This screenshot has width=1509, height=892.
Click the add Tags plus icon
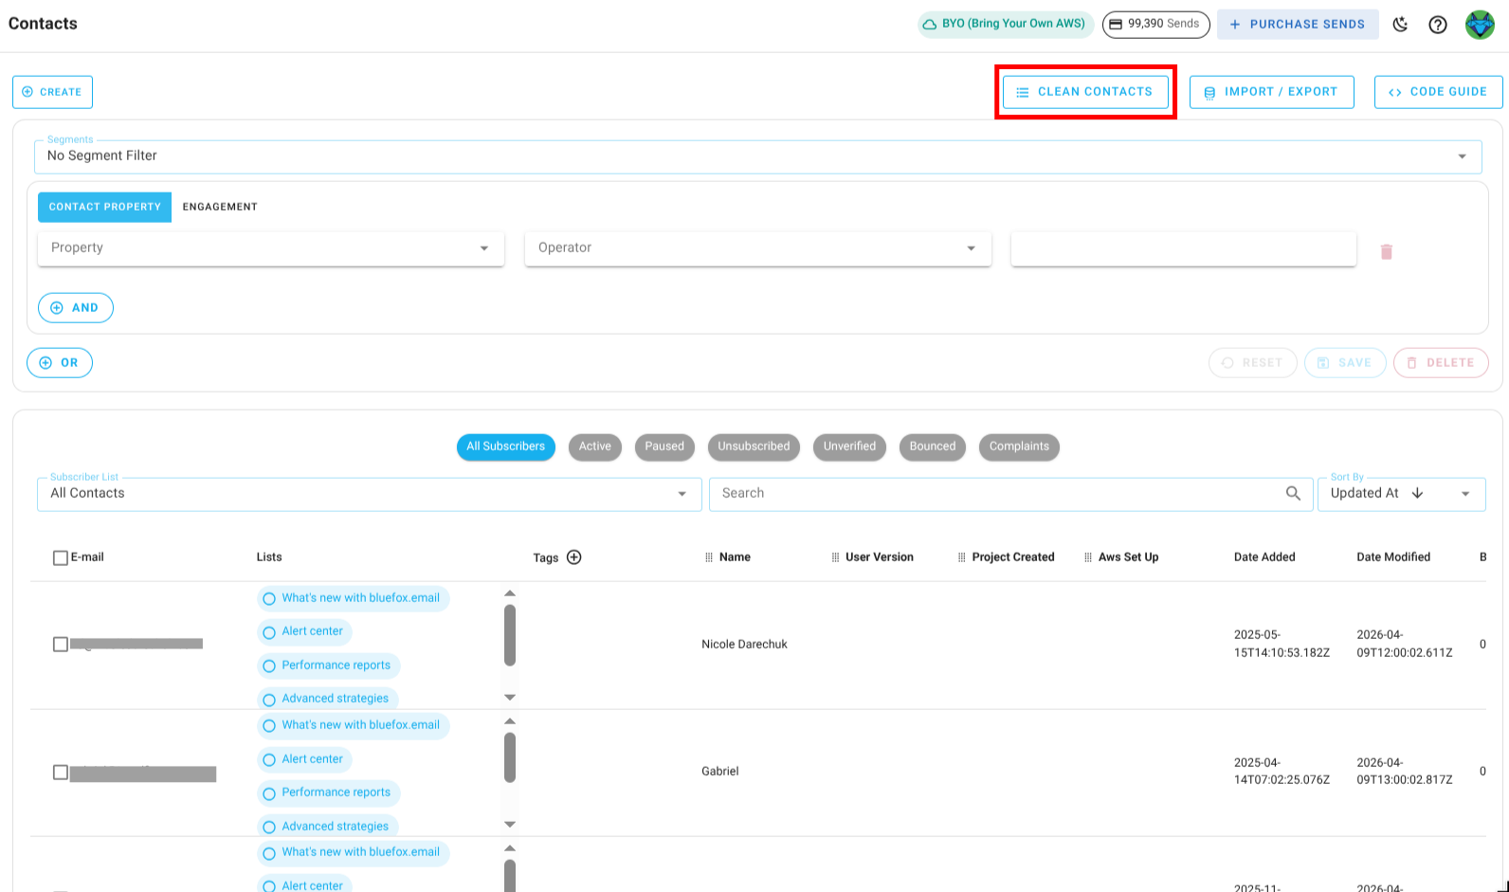573,557
